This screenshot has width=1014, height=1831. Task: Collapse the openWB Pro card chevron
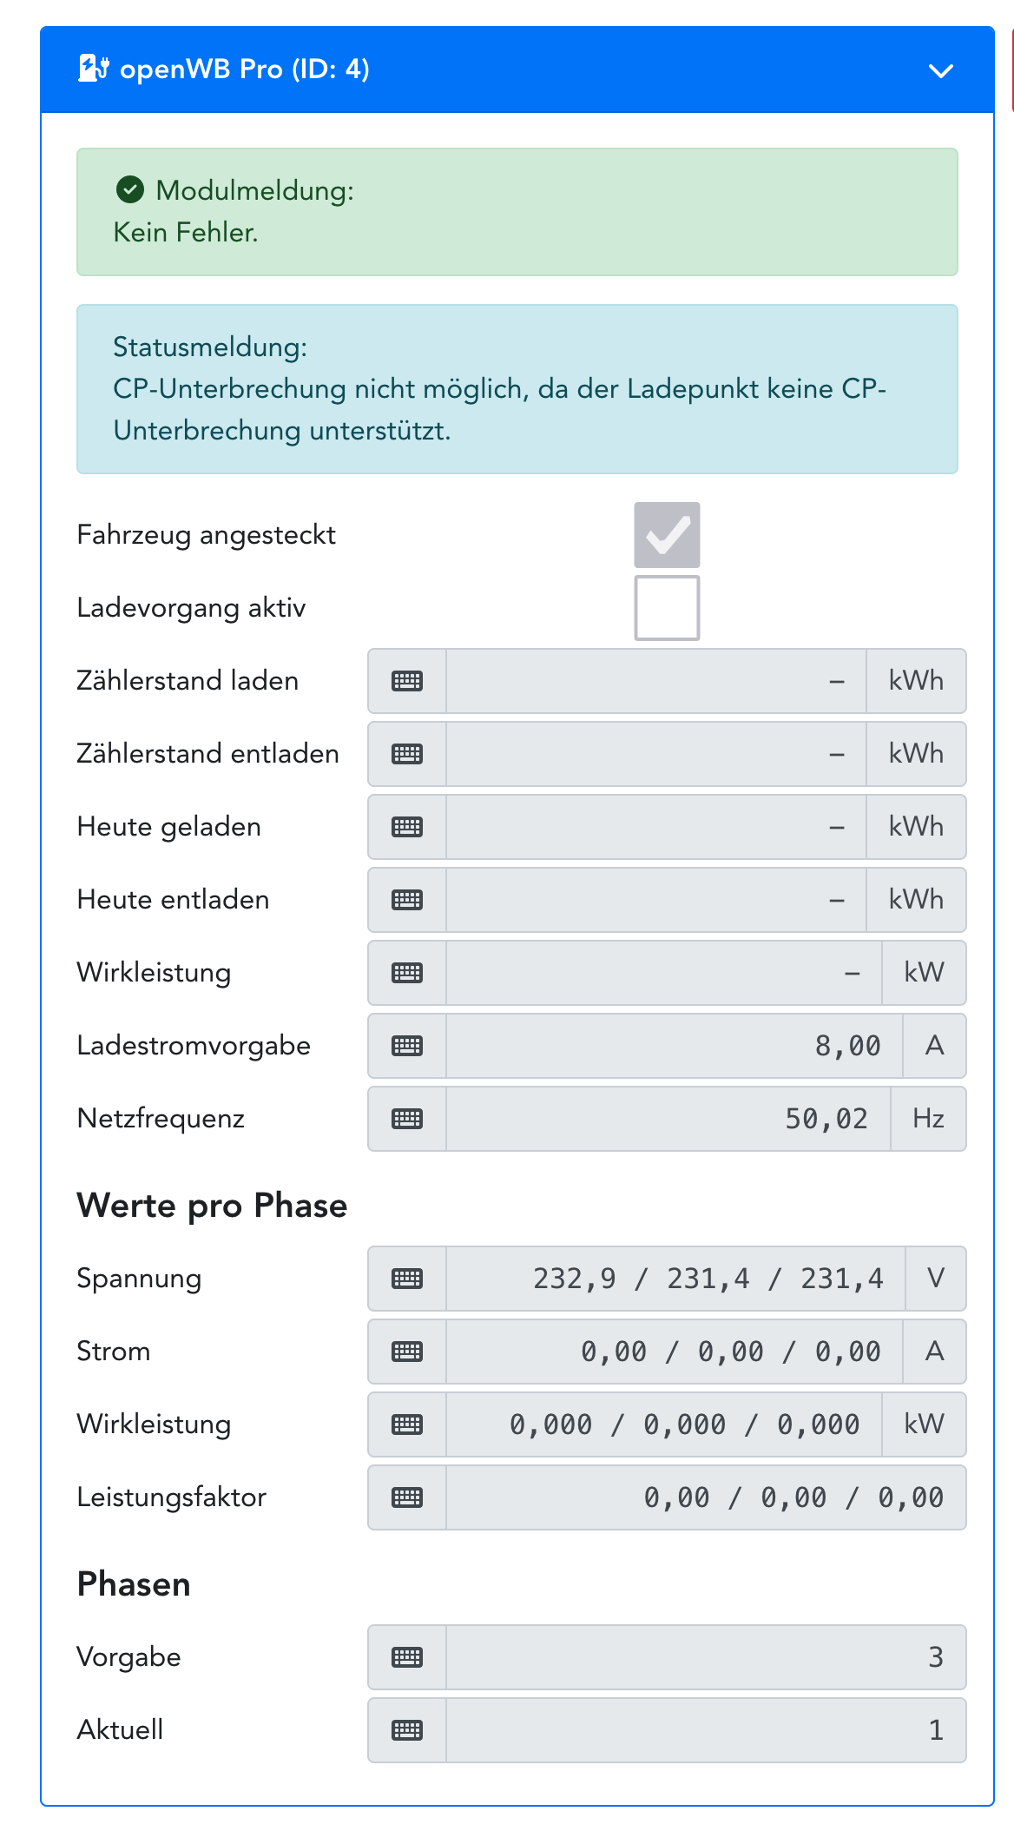point(941,70)
